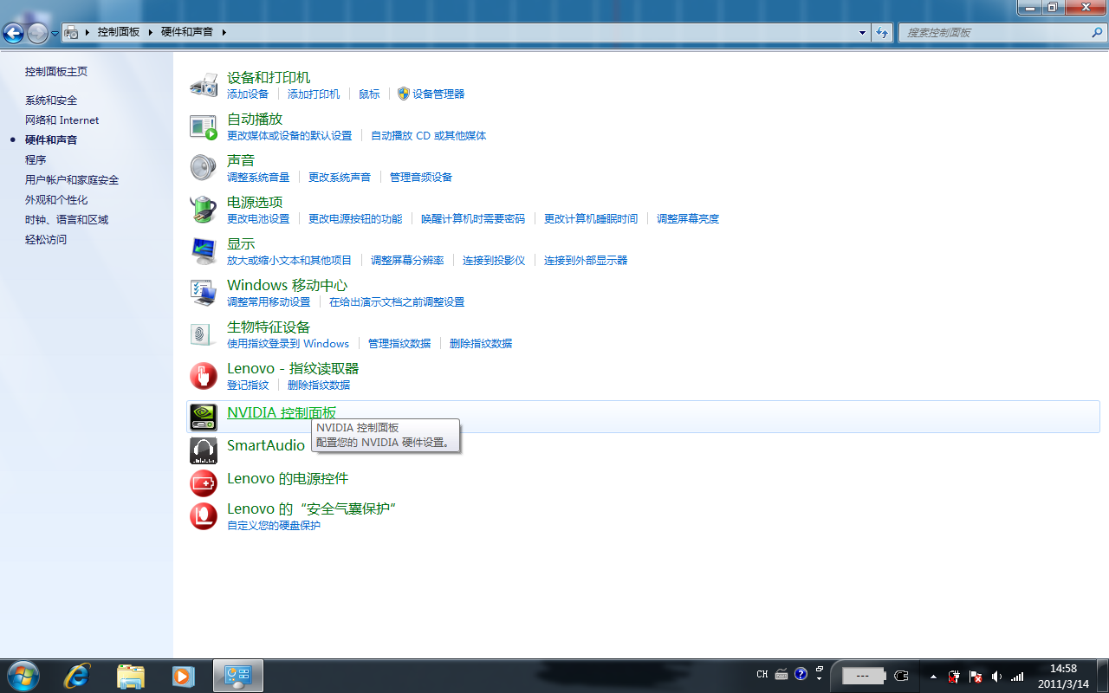The width and height of the screenshot is (1109, 693).
Task: Click the 电源选项 battery icon
Action: 204,209
